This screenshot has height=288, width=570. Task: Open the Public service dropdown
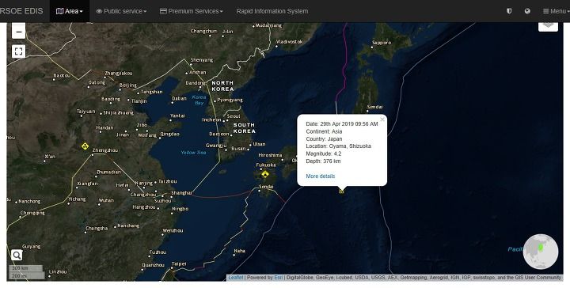tap(121, 11)
